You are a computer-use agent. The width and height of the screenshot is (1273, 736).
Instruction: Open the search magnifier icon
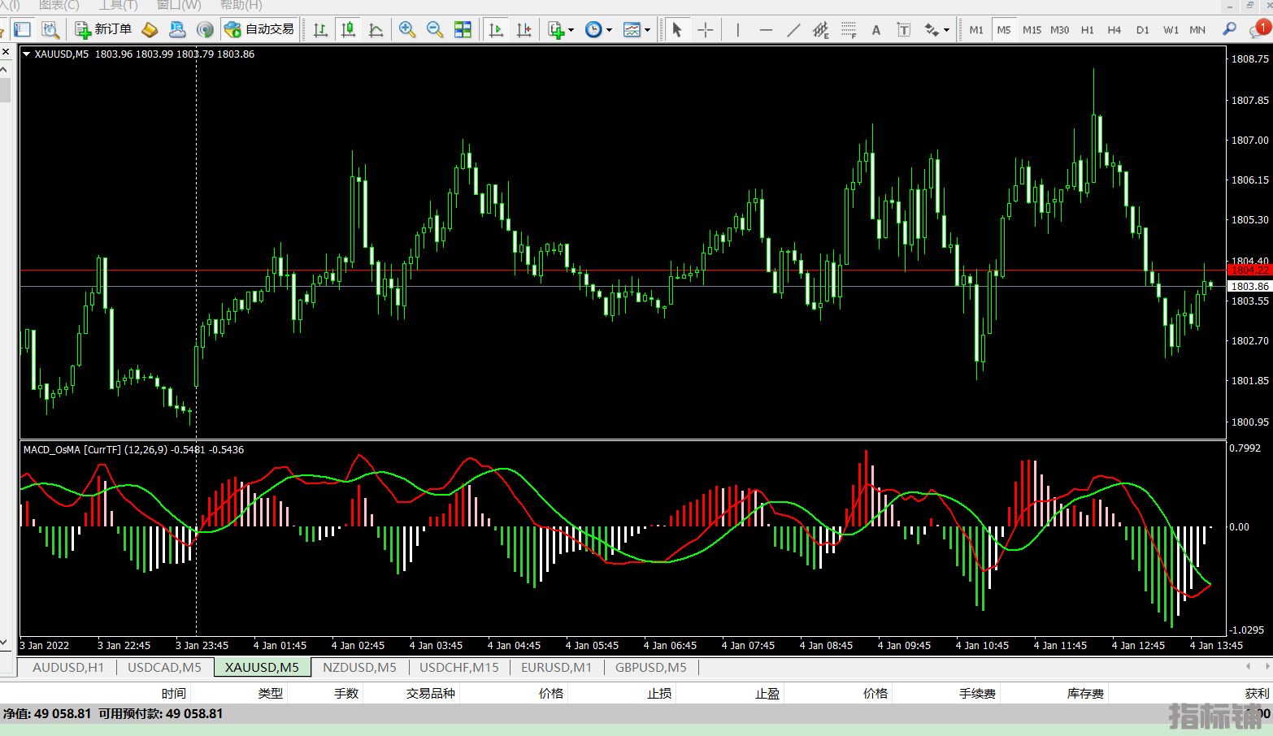[1229, 30]
